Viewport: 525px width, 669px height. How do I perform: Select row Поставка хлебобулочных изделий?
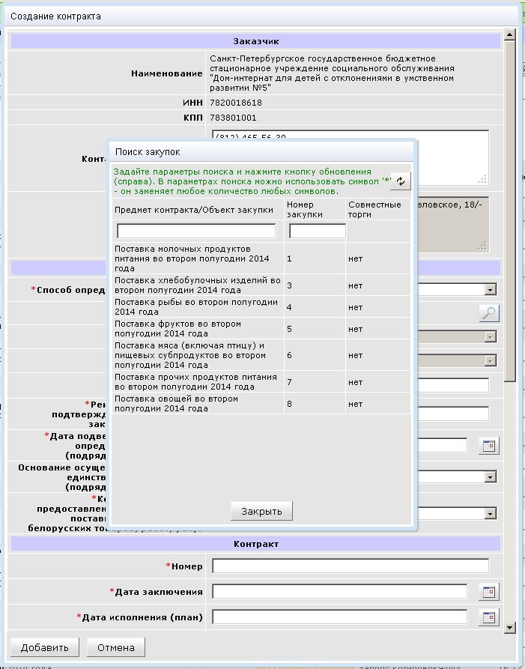[261, 285]
